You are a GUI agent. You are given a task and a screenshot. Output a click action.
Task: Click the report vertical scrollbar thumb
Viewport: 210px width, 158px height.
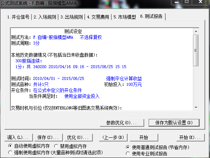(x=196, y=50)
